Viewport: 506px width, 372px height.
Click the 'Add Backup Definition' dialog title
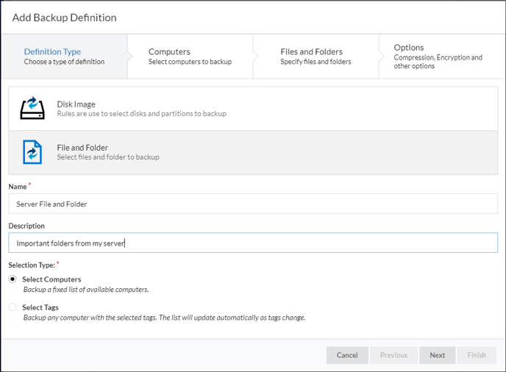(x=65, y=18)
